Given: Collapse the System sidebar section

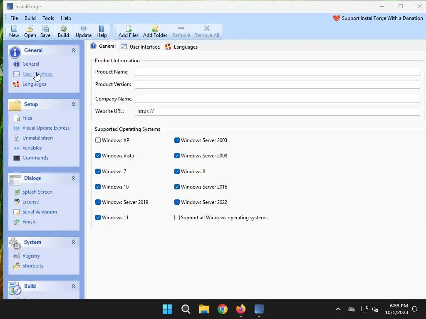Looking at the screenshot, I should (73, 242).
